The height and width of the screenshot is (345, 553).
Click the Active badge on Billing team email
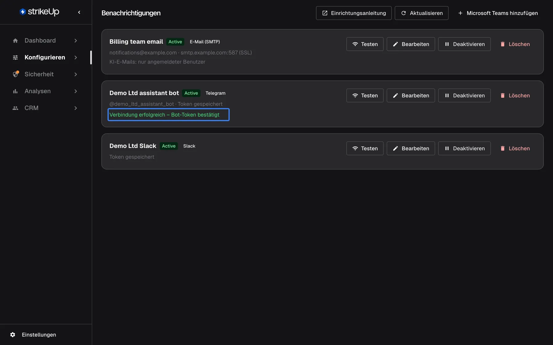(x=175, y=42)
